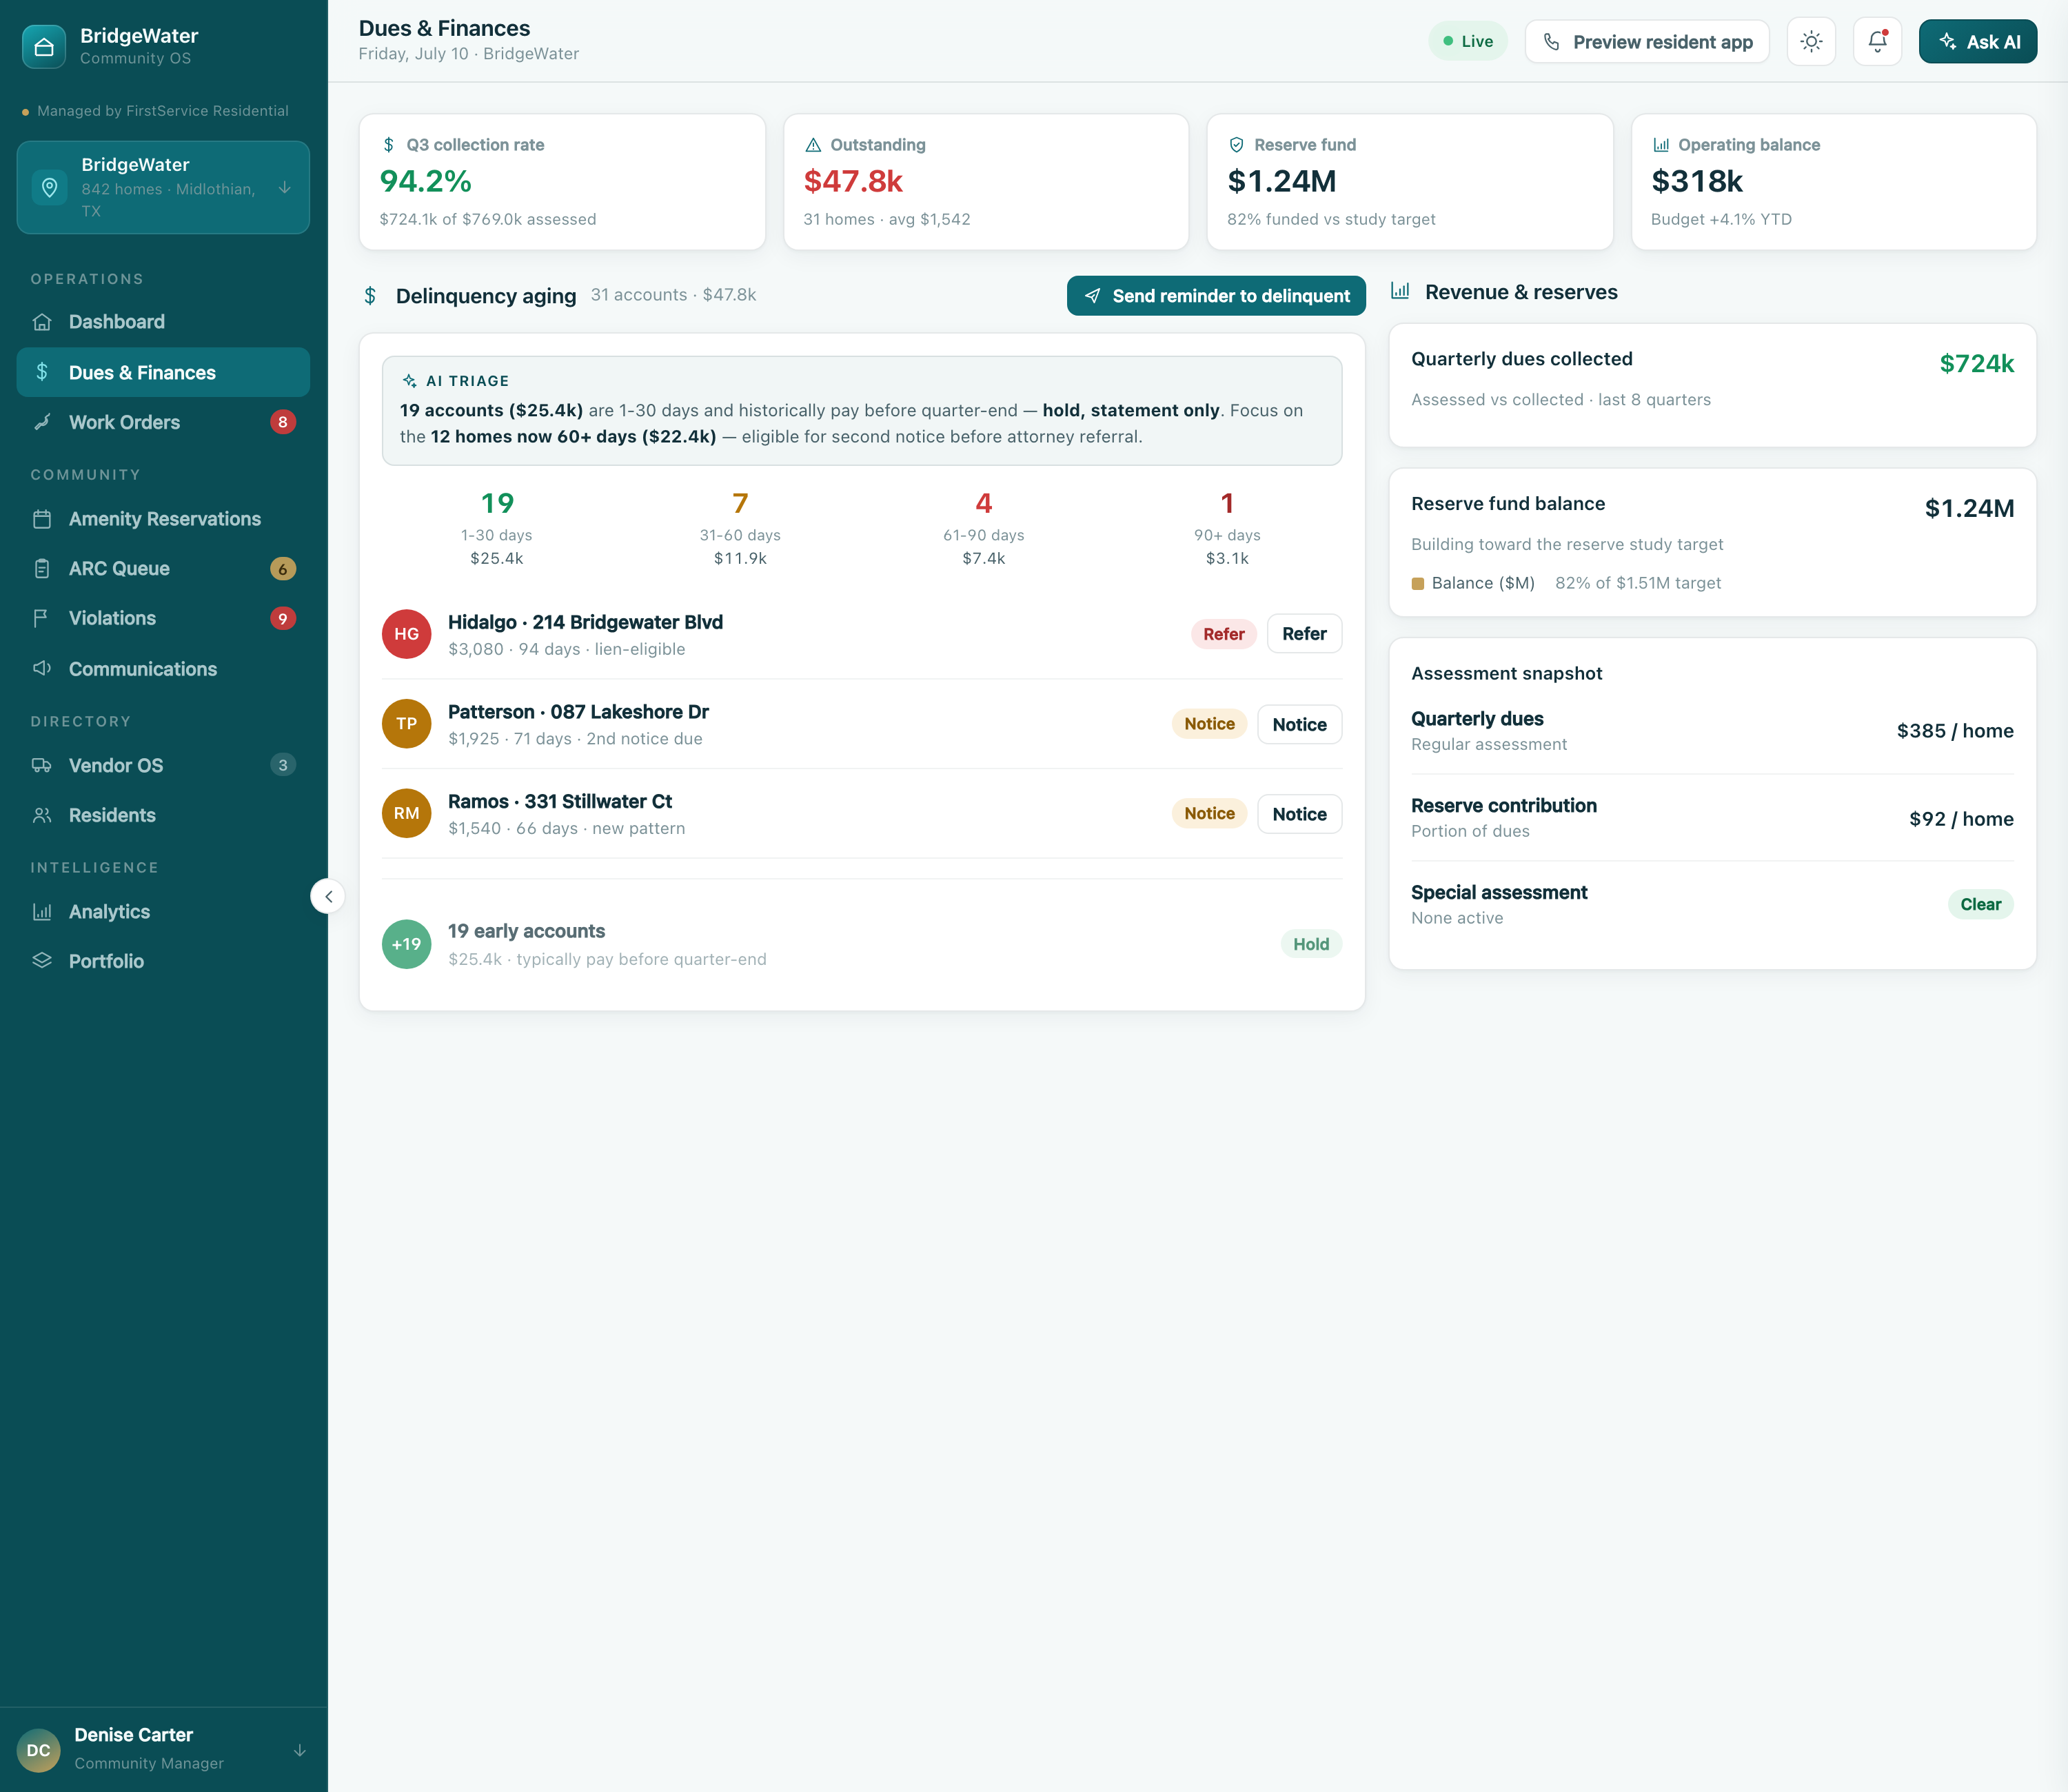Open notifications via the bell icon

(x=1877, y=42)
